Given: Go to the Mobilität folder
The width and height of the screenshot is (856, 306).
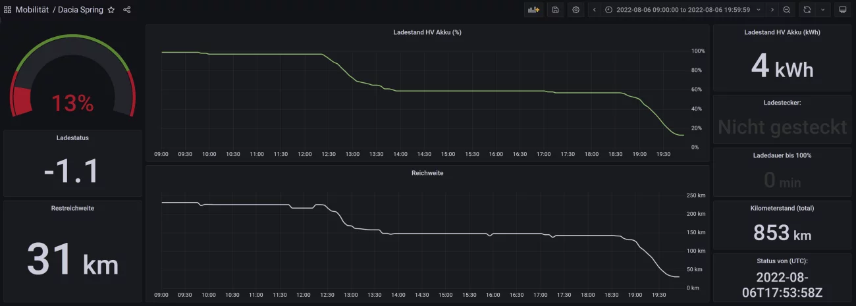Looking at the screenshot, I should point(32,10).
